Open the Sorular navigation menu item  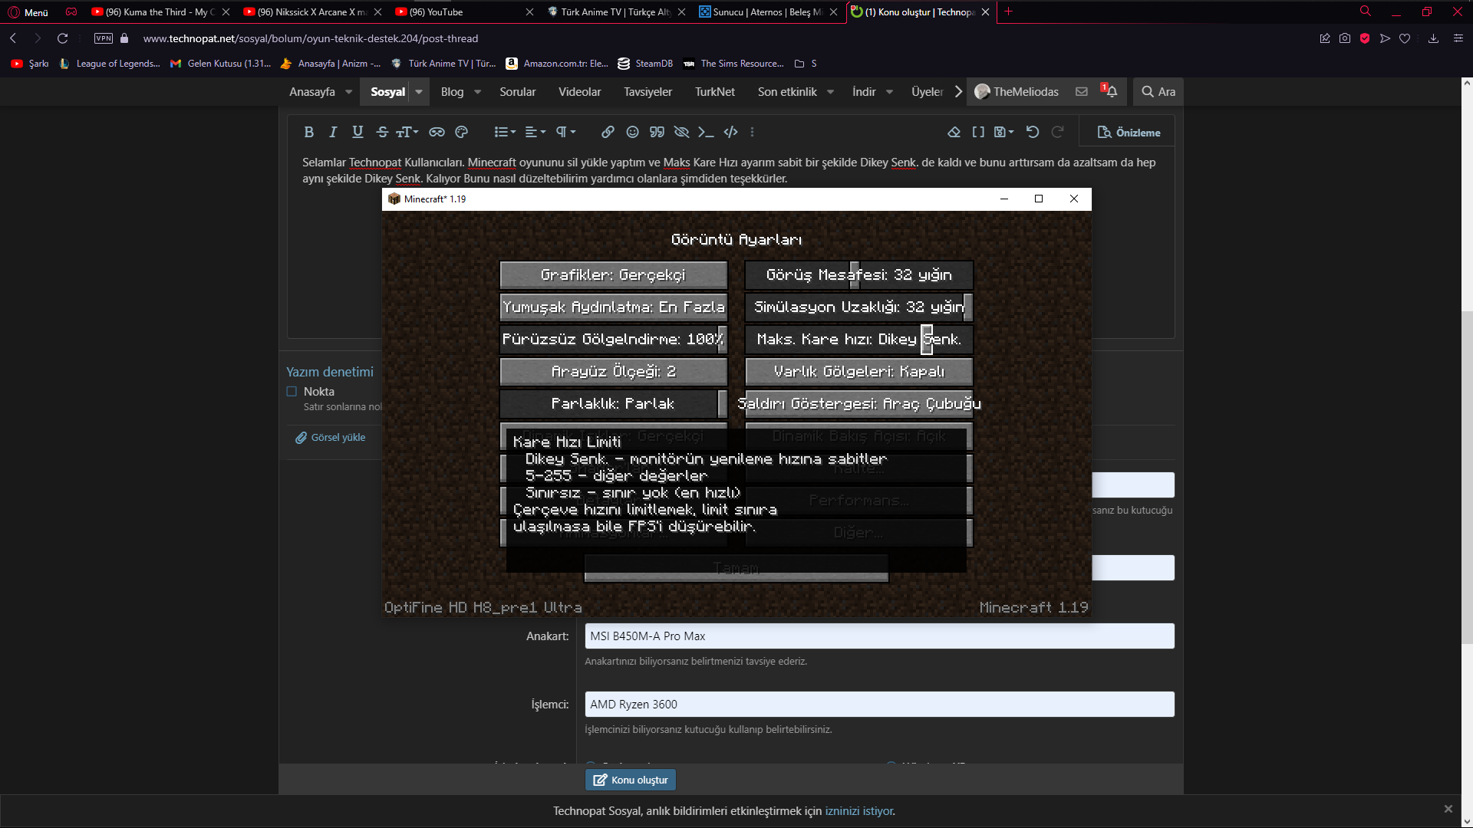tap(517, 92)
